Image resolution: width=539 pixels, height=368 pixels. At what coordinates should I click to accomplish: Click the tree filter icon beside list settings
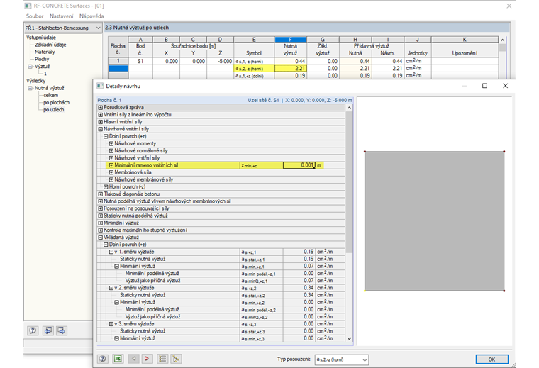pos(176,359)
